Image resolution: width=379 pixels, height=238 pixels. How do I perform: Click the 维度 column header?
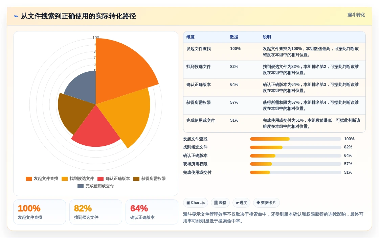[191, 37]
